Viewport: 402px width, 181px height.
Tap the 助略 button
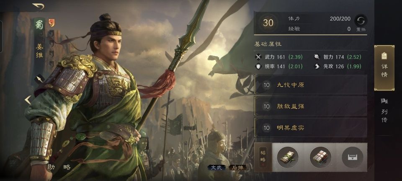[x=59, y=167]
